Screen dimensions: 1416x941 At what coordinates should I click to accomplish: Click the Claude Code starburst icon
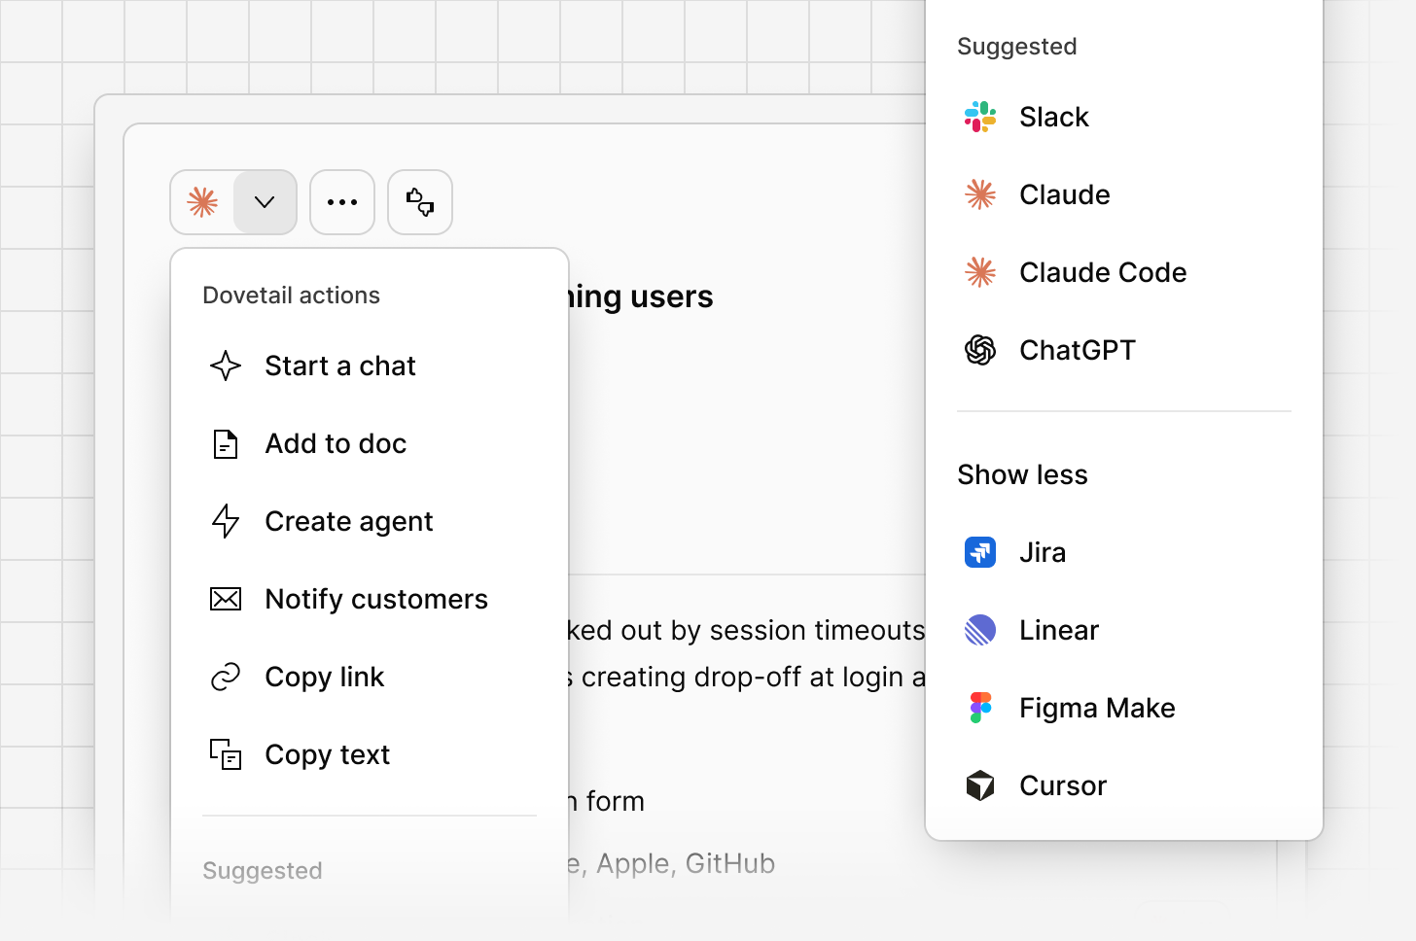click(980, 272)
